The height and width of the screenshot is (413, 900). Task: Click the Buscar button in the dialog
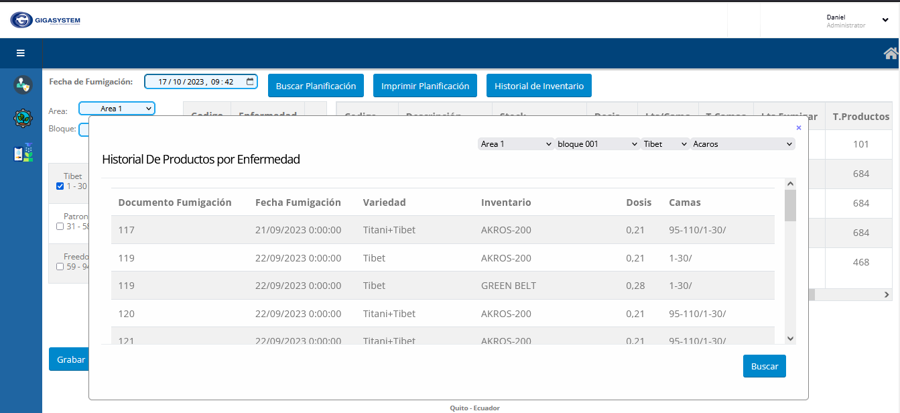pos(764,367)
